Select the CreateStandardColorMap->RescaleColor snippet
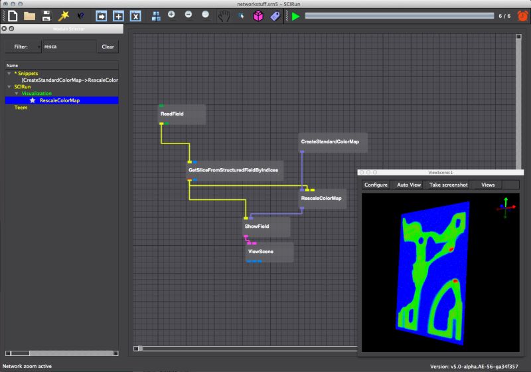This screenshot has height=372, width=531. 70,80
